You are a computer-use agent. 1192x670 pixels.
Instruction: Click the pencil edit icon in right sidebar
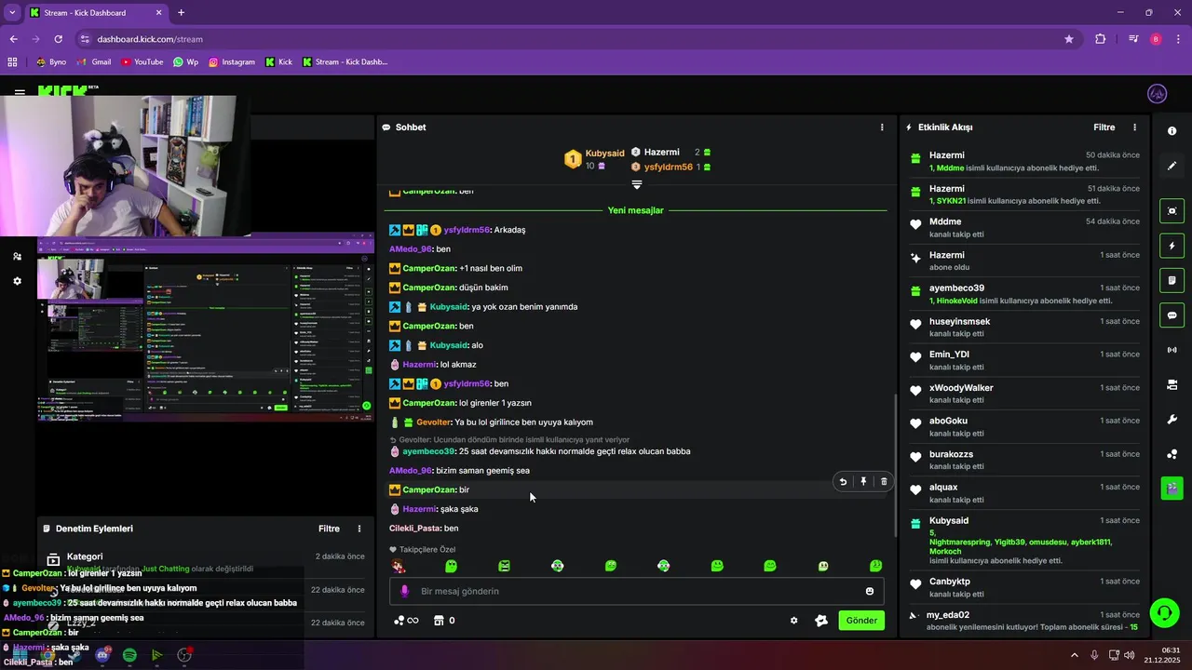1172,166
